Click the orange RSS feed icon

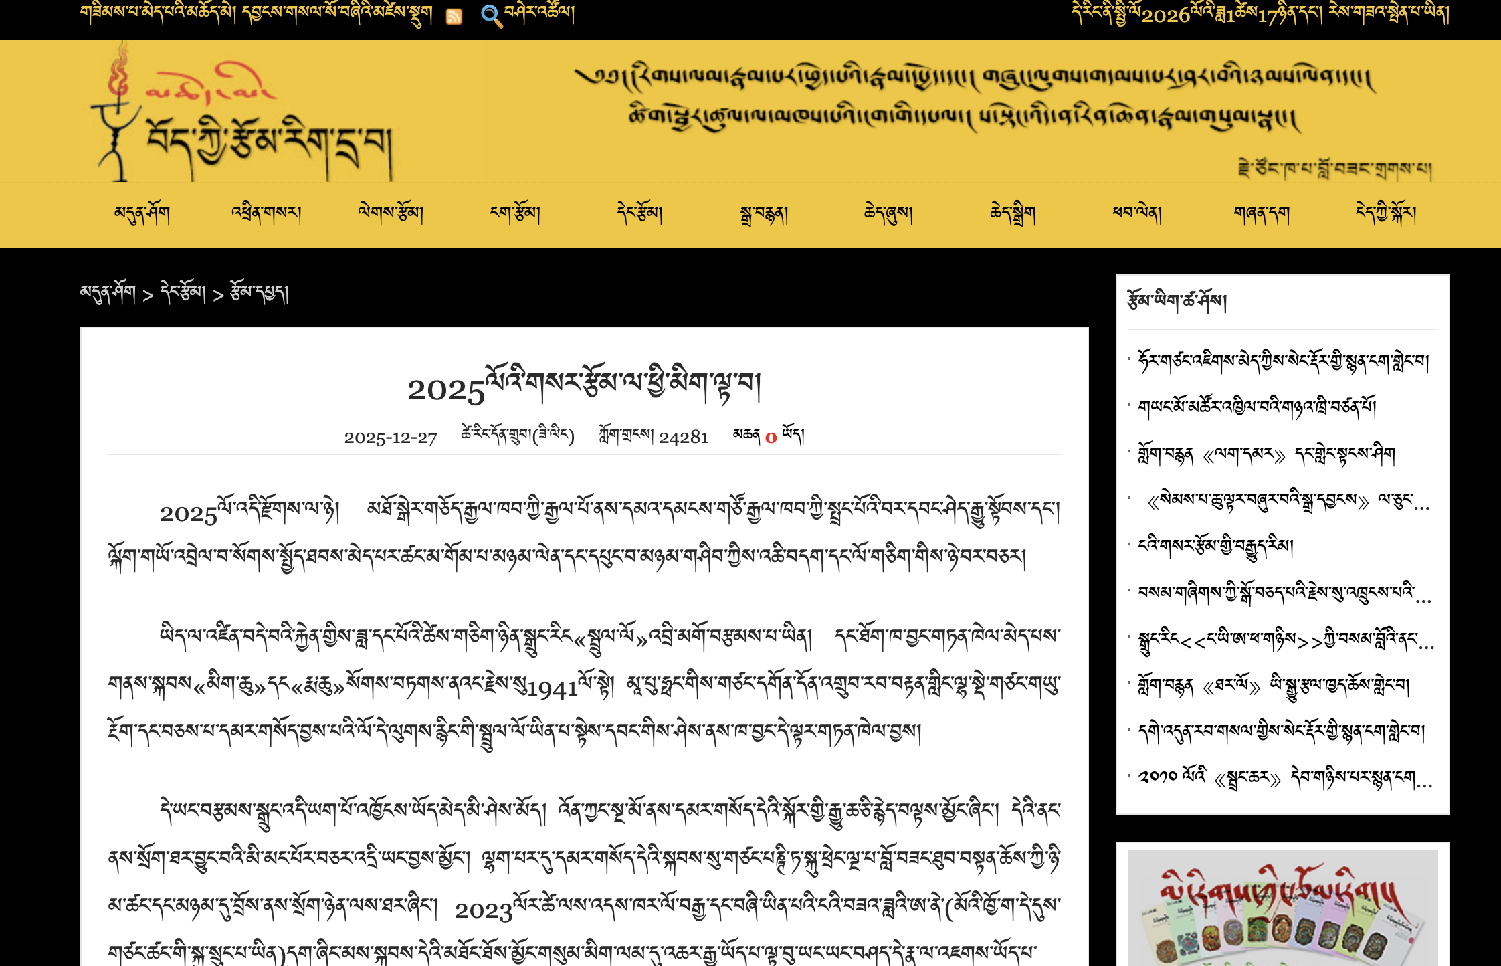point(454,17)
